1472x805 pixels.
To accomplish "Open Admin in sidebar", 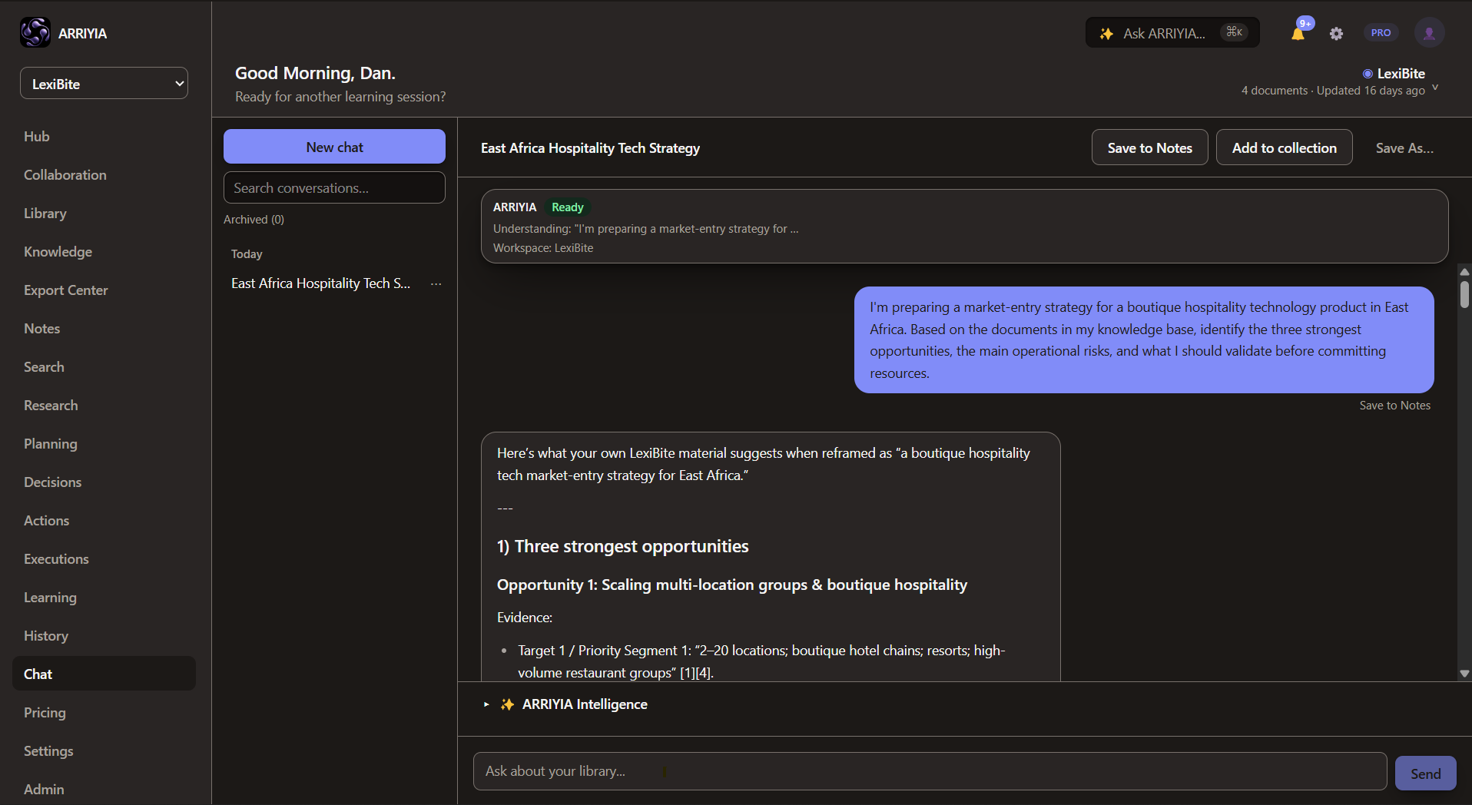I will 44,790.
